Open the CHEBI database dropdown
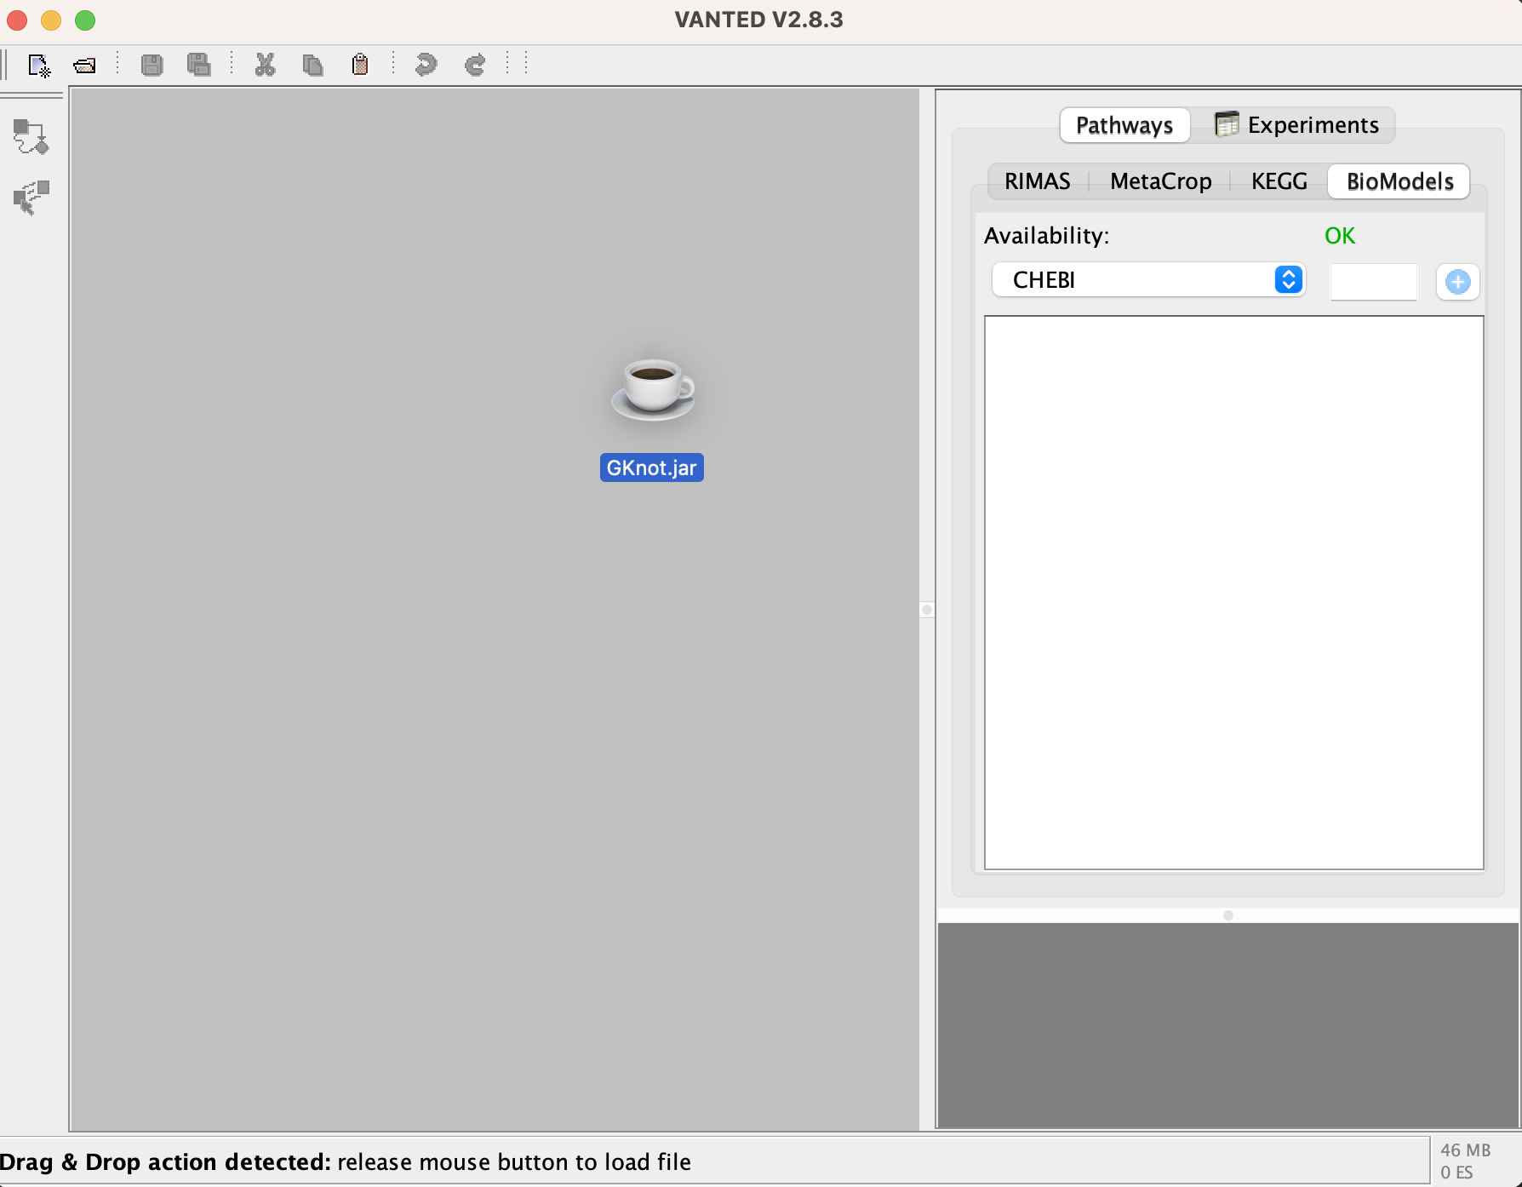This screenshot has width=1522, height=1187. pyautogui.click(x=1140, y=280)
